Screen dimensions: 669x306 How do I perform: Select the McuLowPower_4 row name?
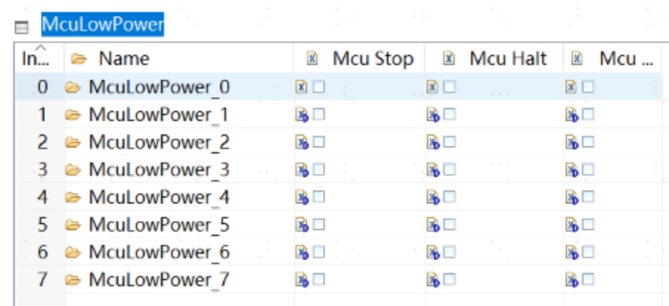[x=159, y=197]
